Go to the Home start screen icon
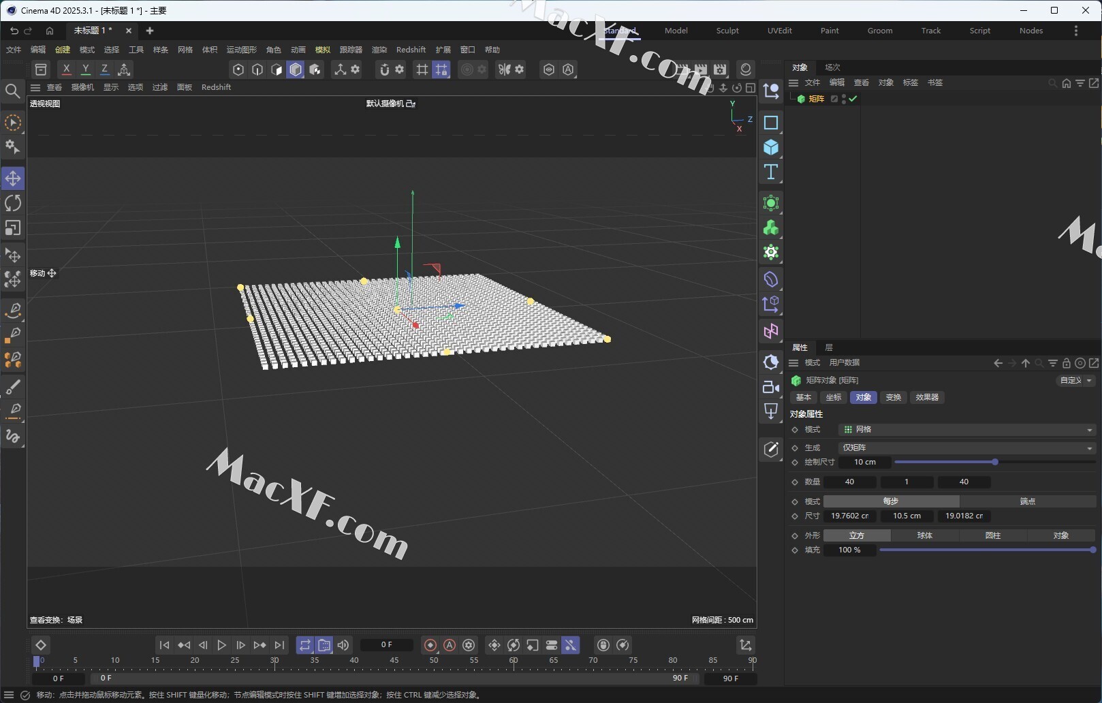Image resolution: width=1102 pixels, height=703 pixels. [50, 31]
